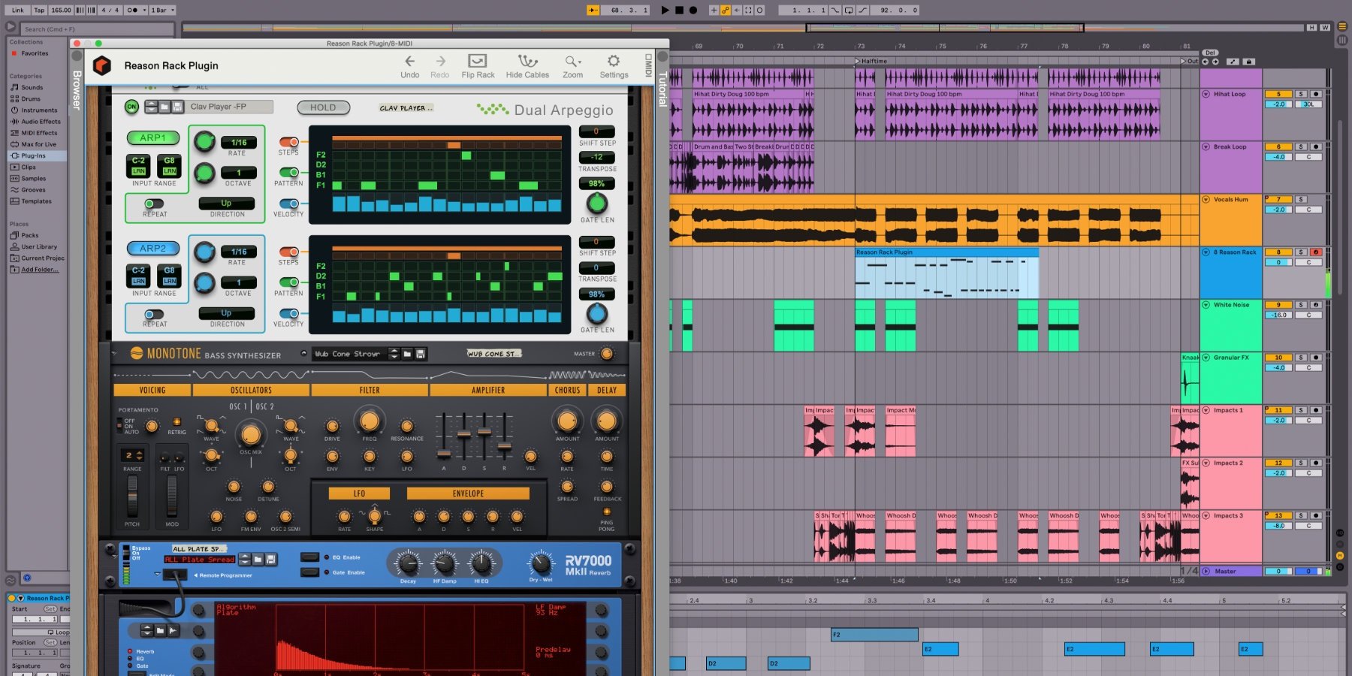
Task: Select the Drums category icon in browser
Action: point(17,98)
